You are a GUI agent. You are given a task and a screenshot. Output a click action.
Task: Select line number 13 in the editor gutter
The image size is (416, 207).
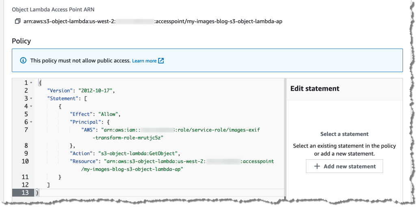coord(26,192)
